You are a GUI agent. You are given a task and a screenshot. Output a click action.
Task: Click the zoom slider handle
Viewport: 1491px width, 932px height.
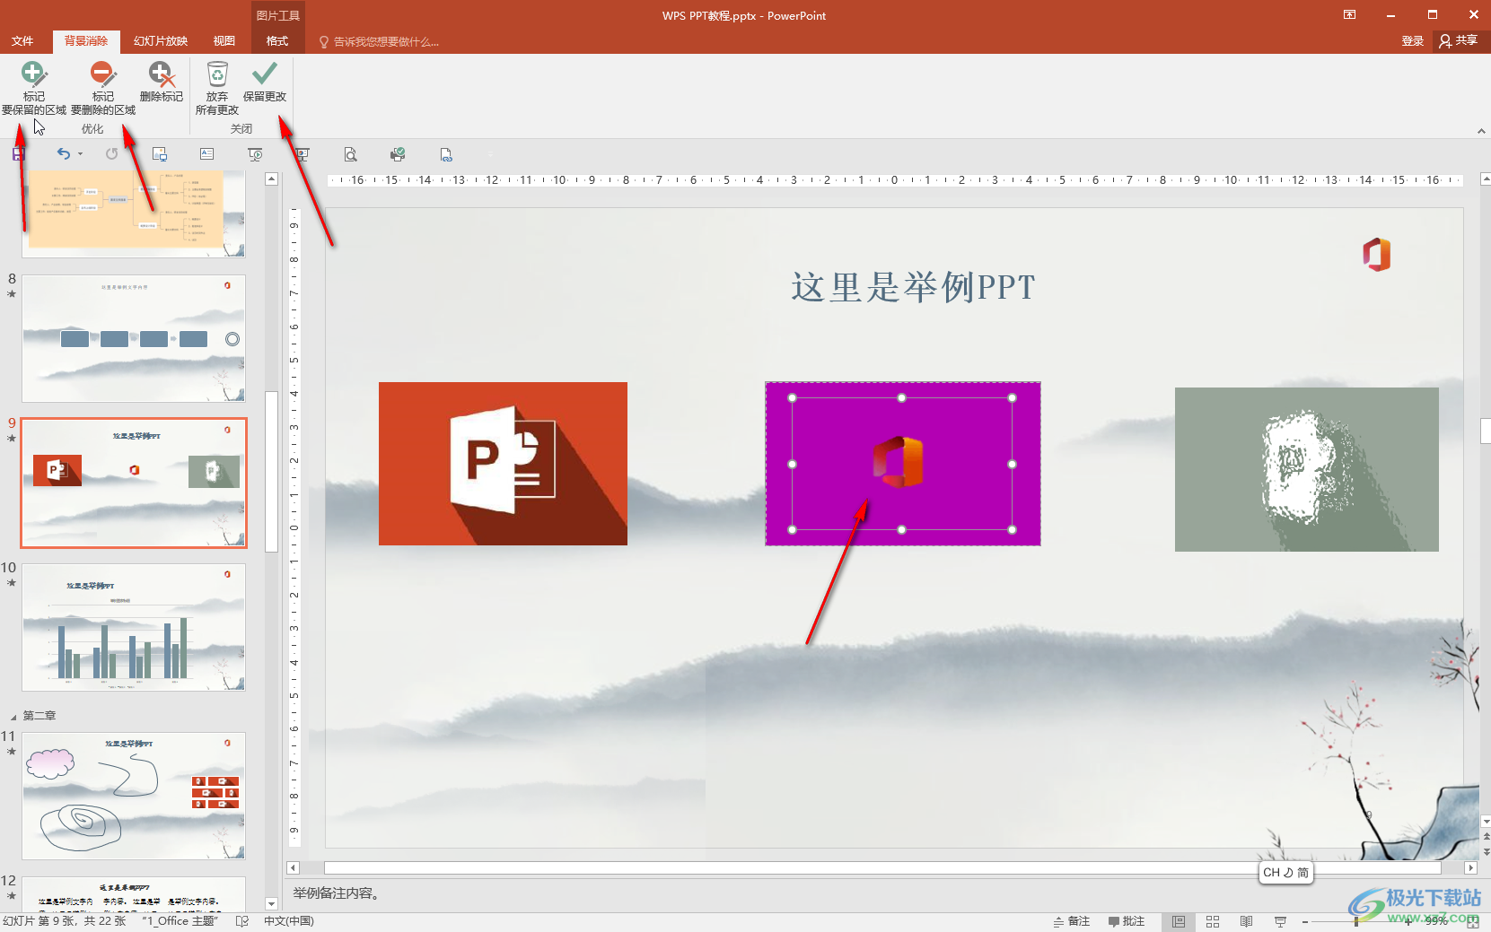1356,921
